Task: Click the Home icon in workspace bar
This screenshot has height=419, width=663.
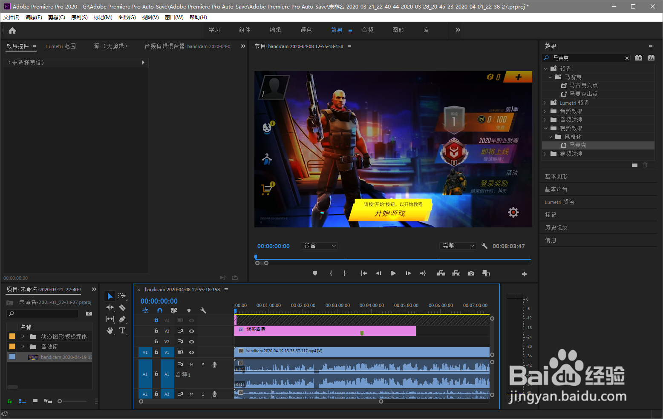Action: (12, 30)
